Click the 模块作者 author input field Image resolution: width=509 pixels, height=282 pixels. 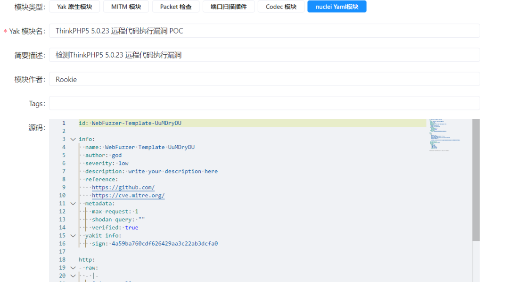click(264, 79)
